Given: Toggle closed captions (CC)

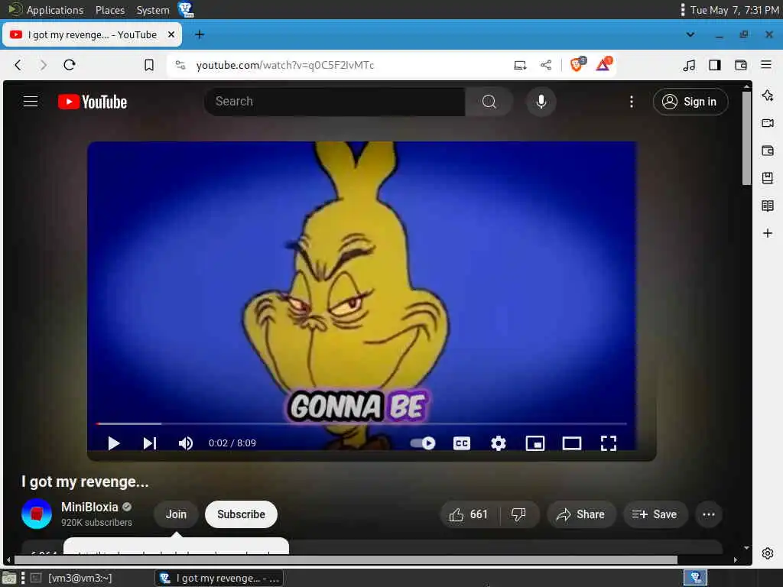Looking at the screenshot, I should pyautogui.click(x=461, y=443).
